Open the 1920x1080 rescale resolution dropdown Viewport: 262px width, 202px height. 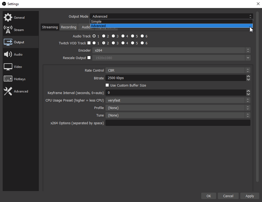point(172,58)
